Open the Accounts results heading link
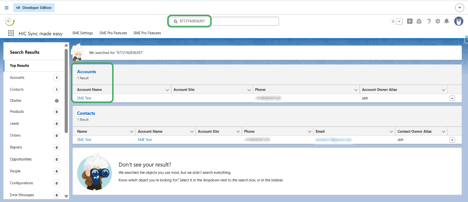This screenshot has height=202, width=468. (86, 72)
